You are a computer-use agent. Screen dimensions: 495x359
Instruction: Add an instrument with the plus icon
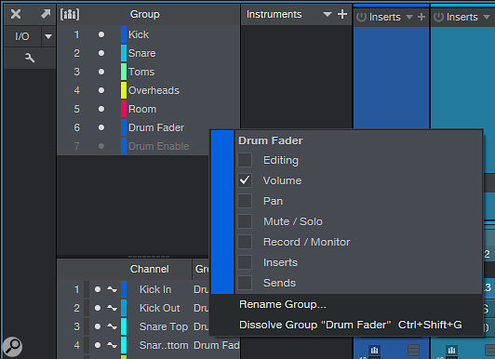point(342,14)
